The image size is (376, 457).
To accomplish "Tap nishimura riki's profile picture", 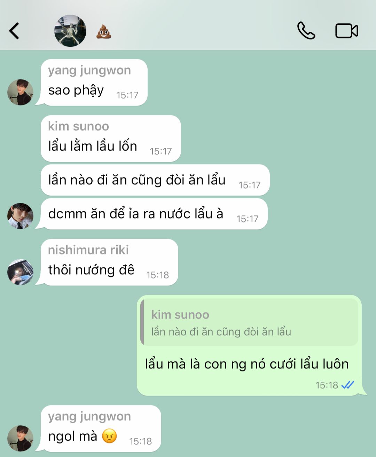I will point(20,272).
